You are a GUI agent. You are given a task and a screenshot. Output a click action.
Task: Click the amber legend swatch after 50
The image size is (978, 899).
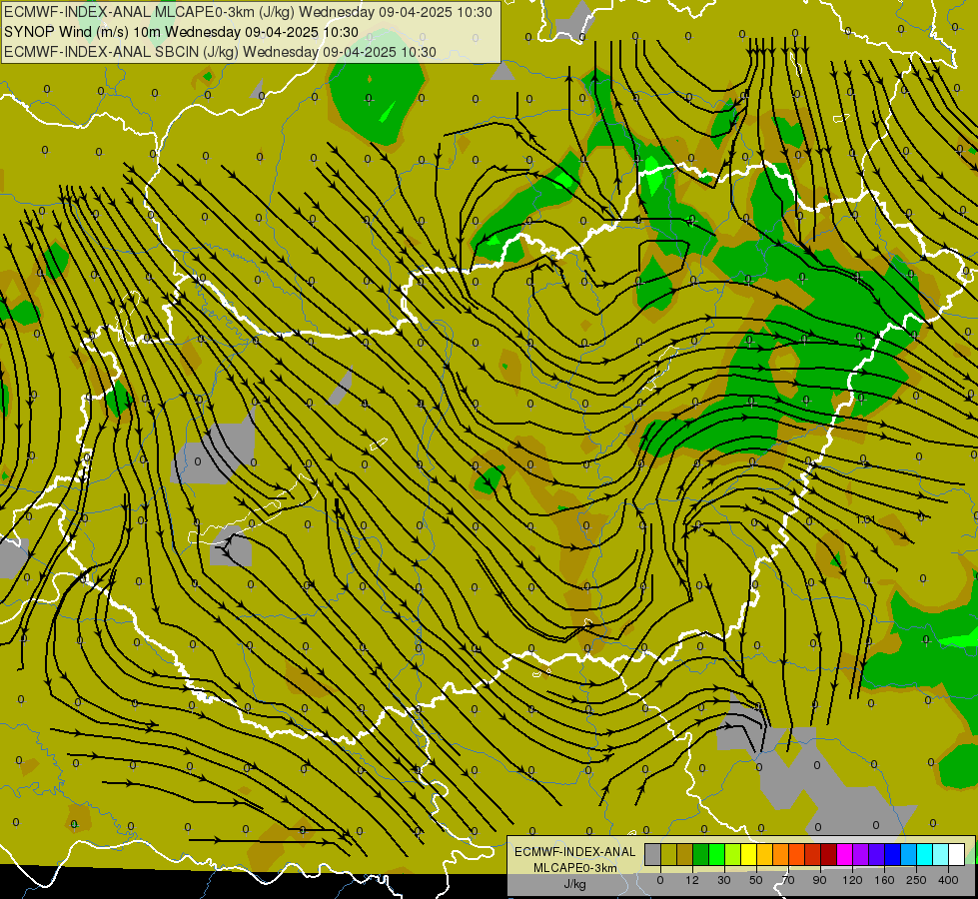[764, 854]
